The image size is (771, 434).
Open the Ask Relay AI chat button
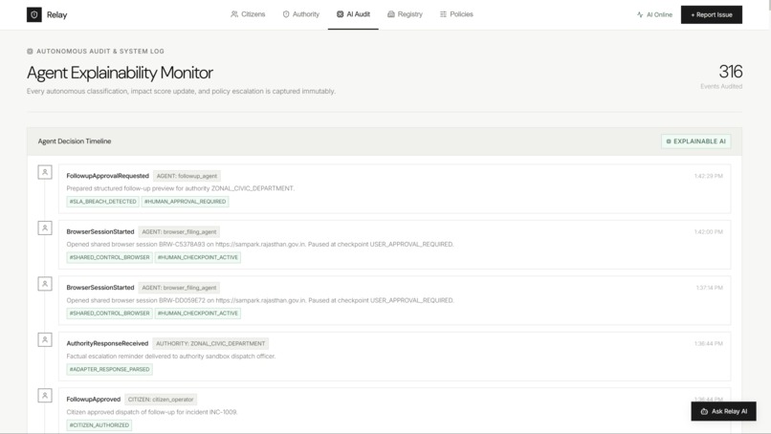tap(724, 411)
